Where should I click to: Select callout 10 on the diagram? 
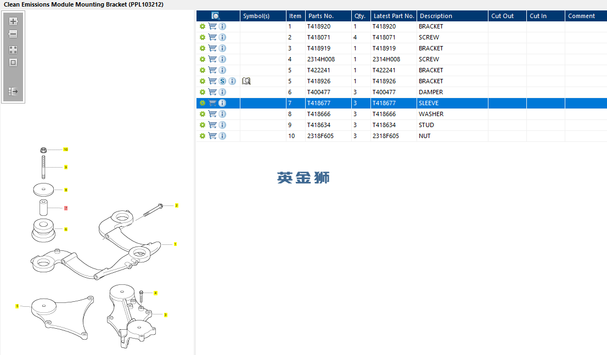click(x=66, y=150)
